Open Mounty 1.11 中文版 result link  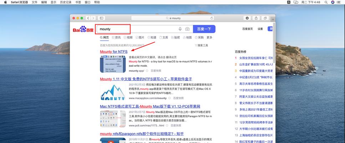[146, 79]
